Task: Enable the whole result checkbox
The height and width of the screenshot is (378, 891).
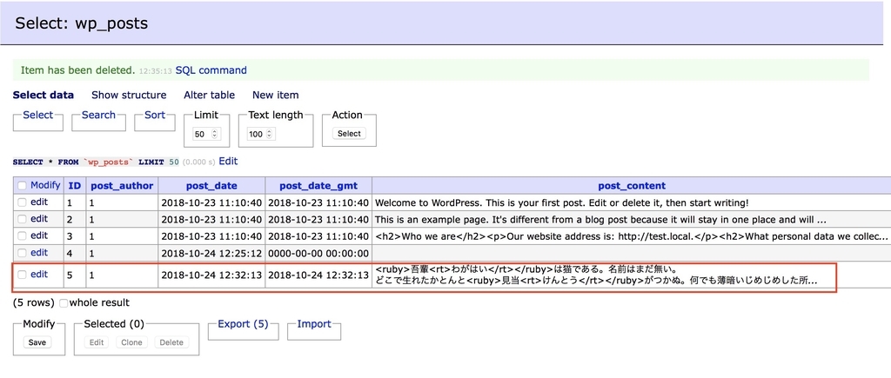Action: click(64, 303)
